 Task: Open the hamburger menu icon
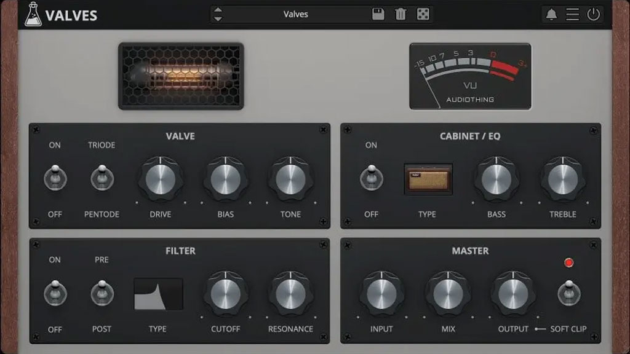point(573,15)
